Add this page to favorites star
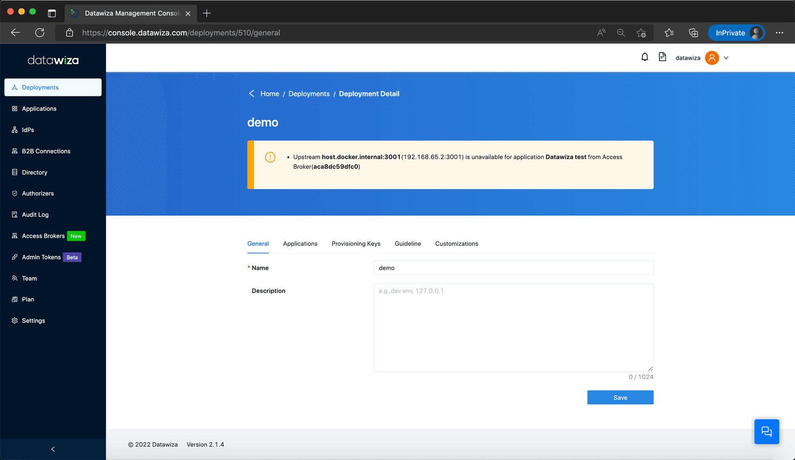Image resolution: width=795 pixels, height=460 pixels. pos(641,33)
